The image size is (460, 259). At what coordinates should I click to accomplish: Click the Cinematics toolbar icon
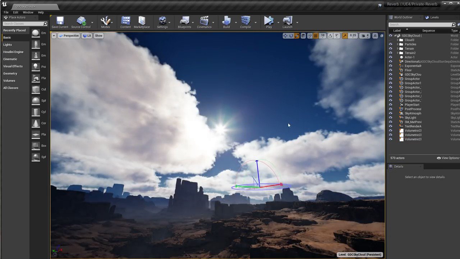click(x=204, y=21)
